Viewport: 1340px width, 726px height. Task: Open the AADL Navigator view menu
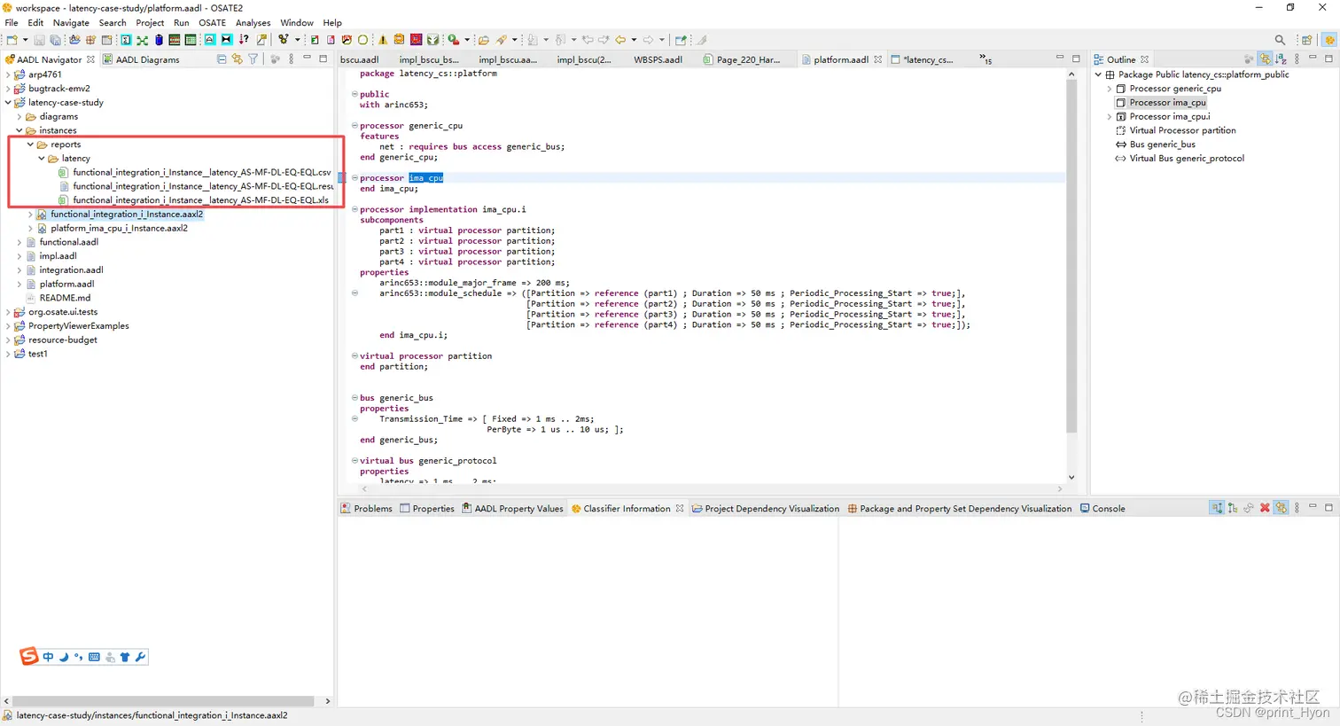point(291,59)
